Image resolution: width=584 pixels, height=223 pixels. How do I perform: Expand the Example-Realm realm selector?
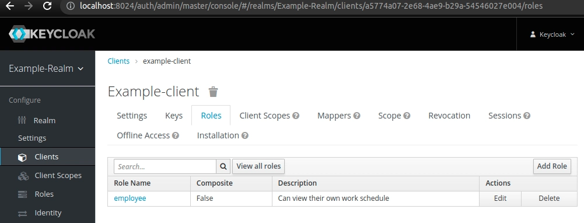(x=46, y=69)
